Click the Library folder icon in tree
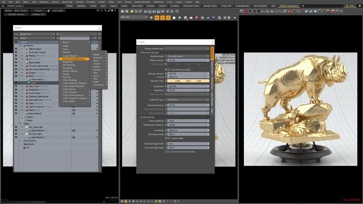 click(24, 117)
